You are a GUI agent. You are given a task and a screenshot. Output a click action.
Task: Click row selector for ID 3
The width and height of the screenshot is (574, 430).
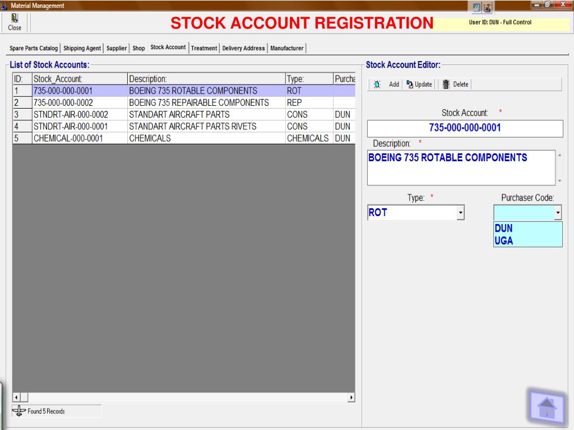coord(22,114)
